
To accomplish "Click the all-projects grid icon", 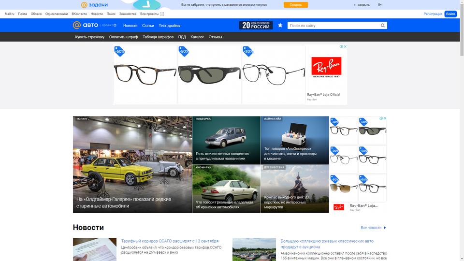I will click(162, 14).
